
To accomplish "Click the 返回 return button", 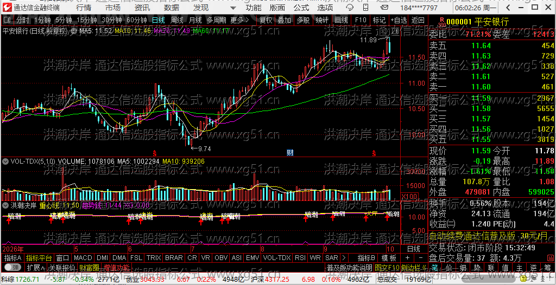I will (x=418, y=20).
